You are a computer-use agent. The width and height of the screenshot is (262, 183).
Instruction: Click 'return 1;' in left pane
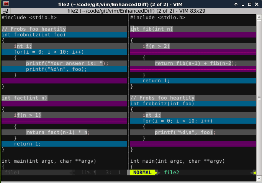[28, 144]
